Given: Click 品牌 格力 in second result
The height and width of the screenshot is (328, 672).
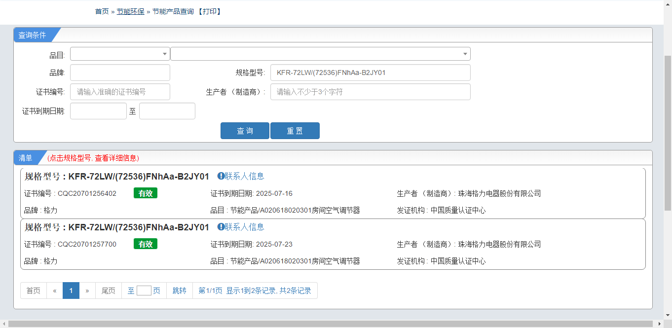Looking at the screenshot, I should pyautogui.click(x=41, y=261).
